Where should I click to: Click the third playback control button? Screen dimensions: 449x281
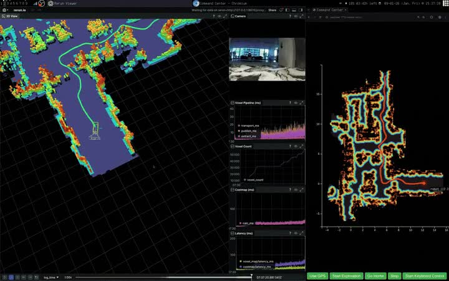pos(17,277)
